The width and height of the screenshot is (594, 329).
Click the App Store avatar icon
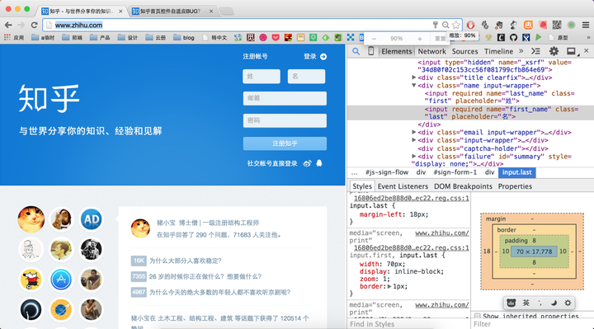[61, 280]
